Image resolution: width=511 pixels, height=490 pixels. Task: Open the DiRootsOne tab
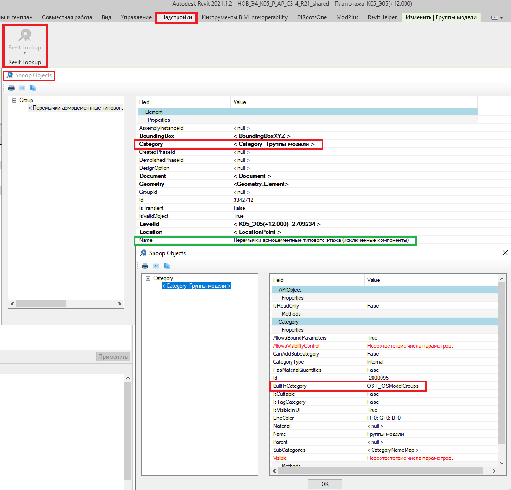pyautogui.click(x=312, y=17)
